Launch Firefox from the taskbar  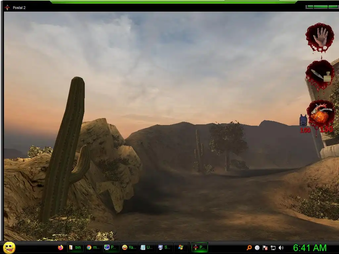pyautogui.click(x=61, y=247)
